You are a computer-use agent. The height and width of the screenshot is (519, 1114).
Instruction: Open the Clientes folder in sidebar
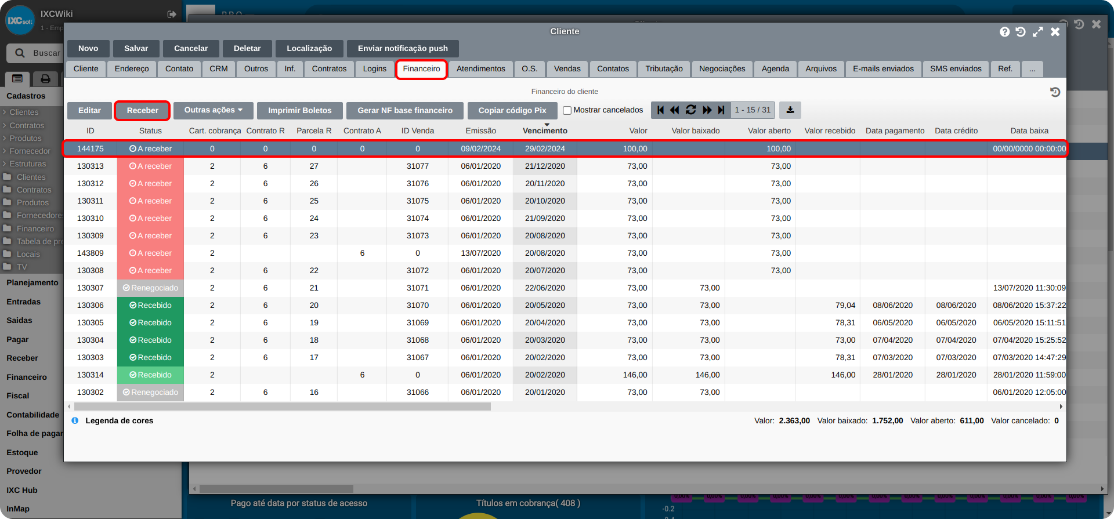pos(31,177)
